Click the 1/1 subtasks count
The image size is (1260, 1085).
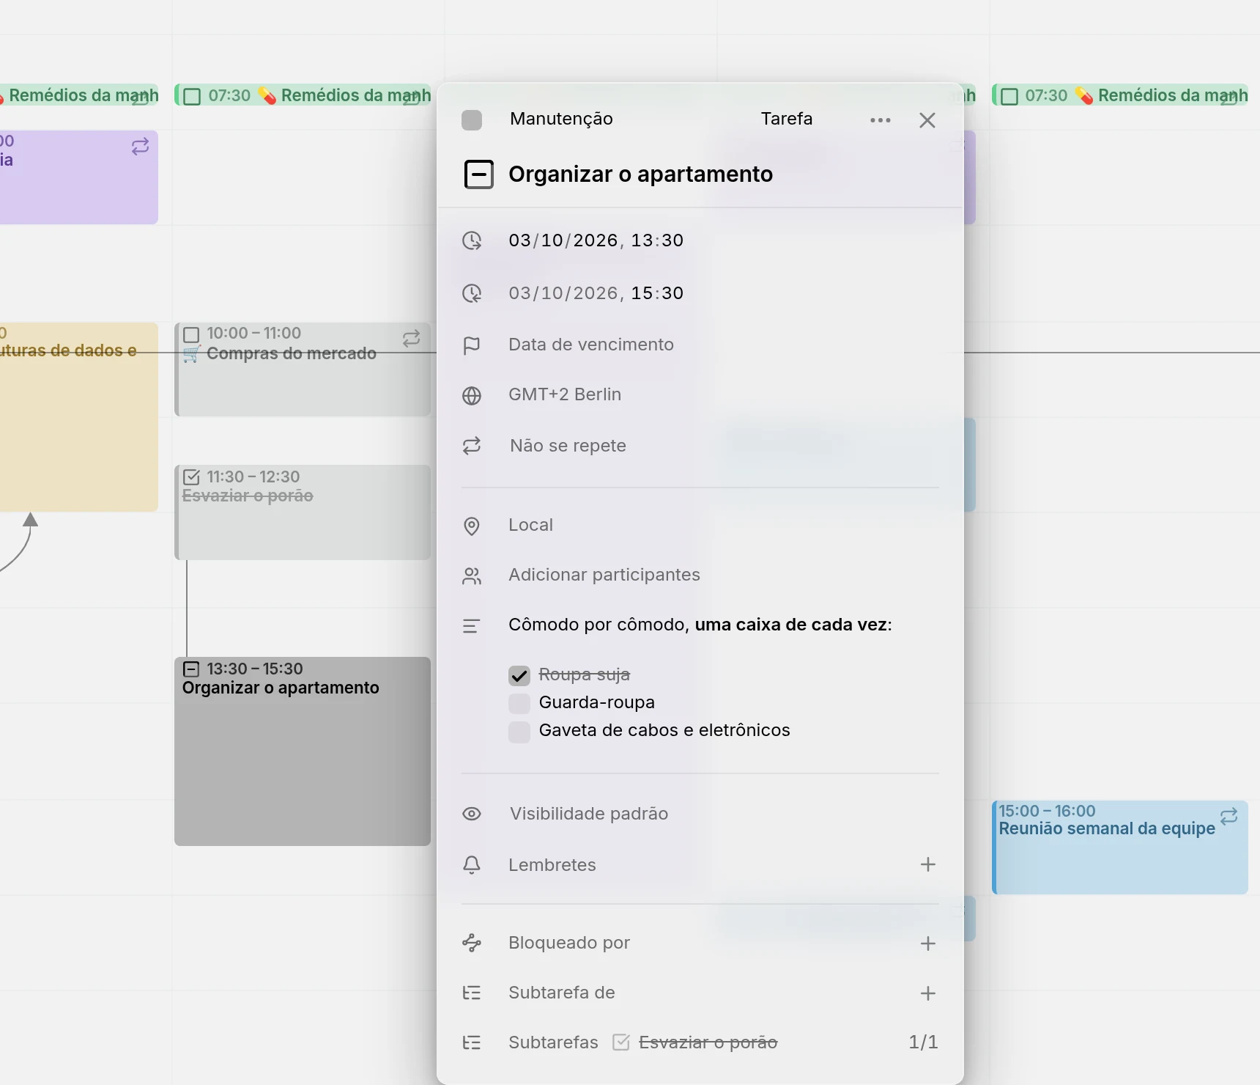(x=923, y=1042)
